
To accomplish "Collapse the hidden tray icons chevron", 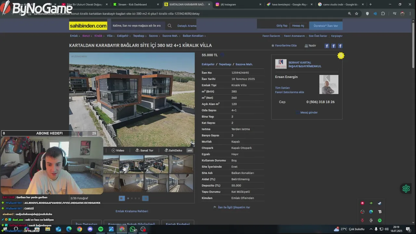I will 371,229.
